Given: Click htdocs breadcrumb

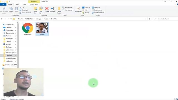Looking at the screenshot, I should click(x=46, y=19).
